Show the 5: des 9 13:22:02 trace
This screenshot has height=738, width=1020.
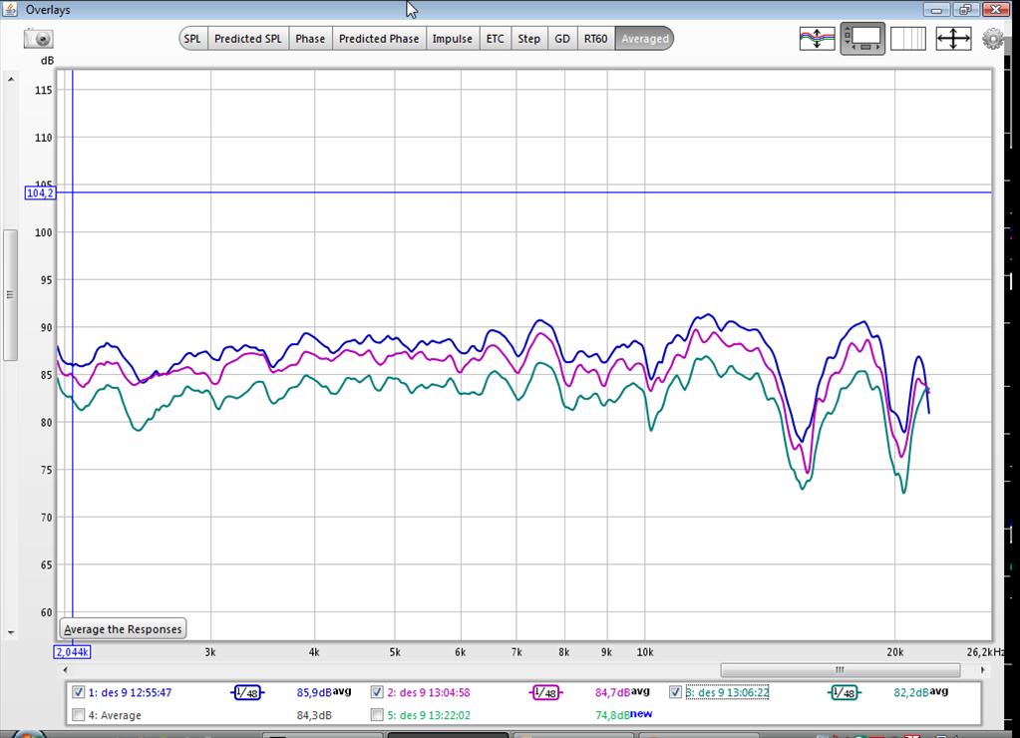point(377,715)
